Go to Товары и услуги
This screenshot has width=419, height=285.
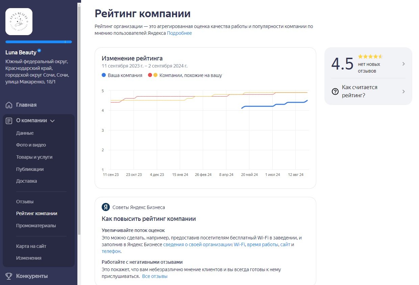pos(34,157)
